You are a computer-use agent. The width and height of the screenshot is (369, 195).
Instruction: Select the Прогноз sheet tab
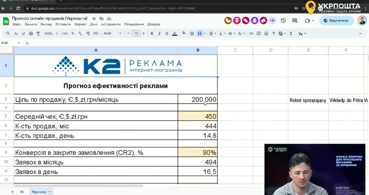click(39, 192)
